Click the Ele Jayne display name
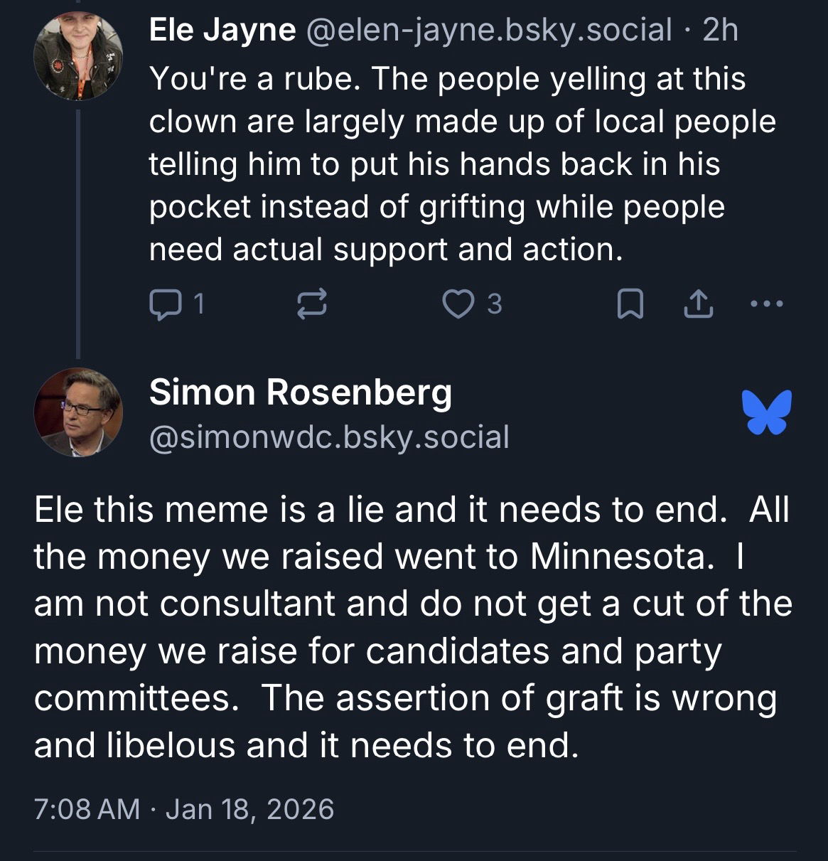Viewport: 828px width, 861px height. coord(222,30)
